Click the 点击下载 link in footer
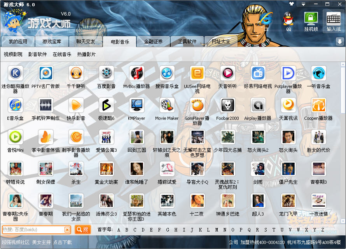Screen dimensions: 346x249 click(x=63, y=242)
